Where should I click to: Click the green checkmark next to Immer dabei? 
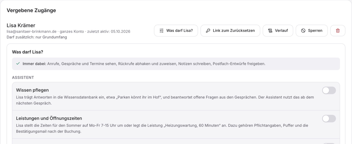point(18,64)
